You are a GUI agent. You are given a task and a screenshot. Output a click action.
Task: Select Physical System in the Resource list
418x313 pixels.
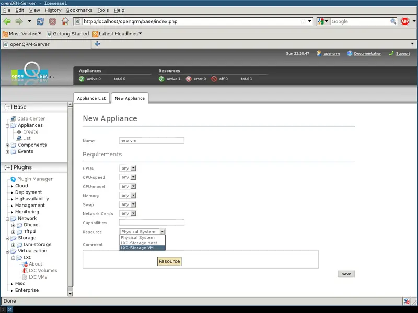pyautogui.click(x=142, y=238)
